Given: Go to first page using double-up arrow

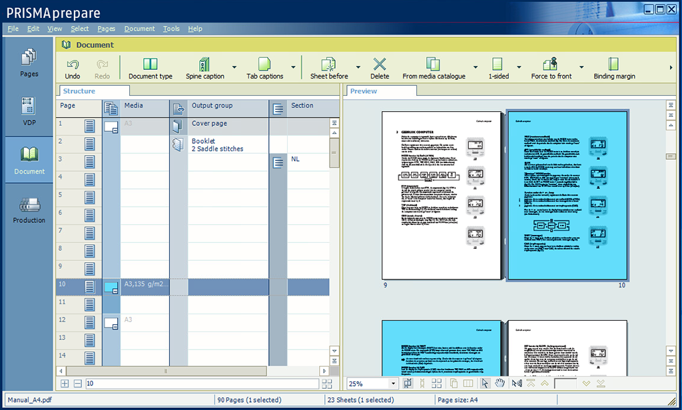Looking at the screenshot, I should click(531, 383).
